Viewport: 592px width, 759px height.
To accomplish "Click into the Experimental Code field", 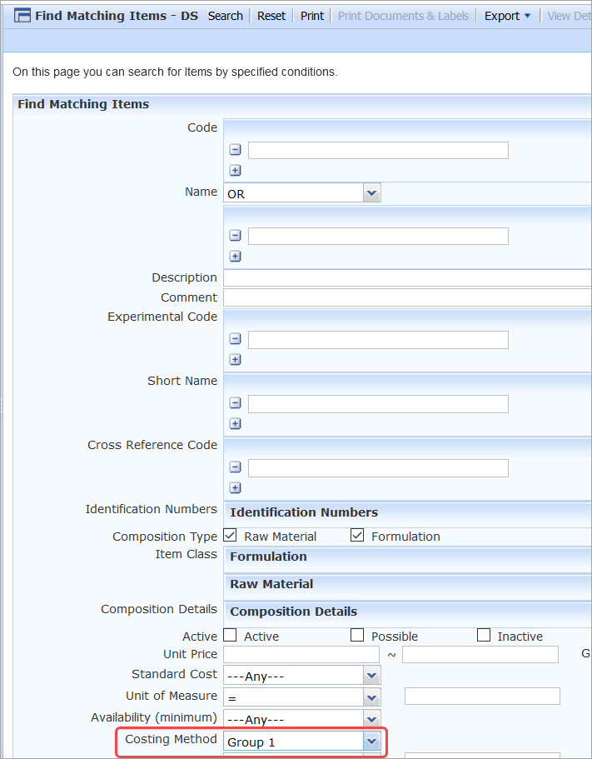I will [x=378, y=340].
